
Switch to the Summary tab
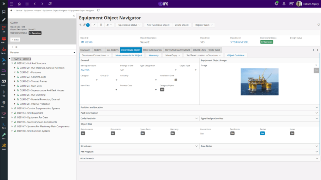[85, 50]
